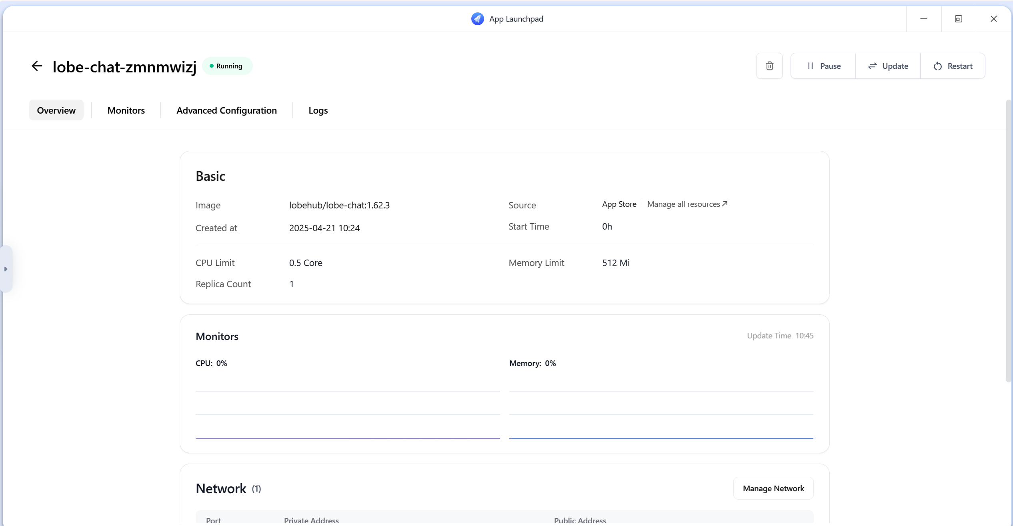Click the Update Time 10:45 label
The height and width of the screenshot is (526, 1013).
[780, 336]
